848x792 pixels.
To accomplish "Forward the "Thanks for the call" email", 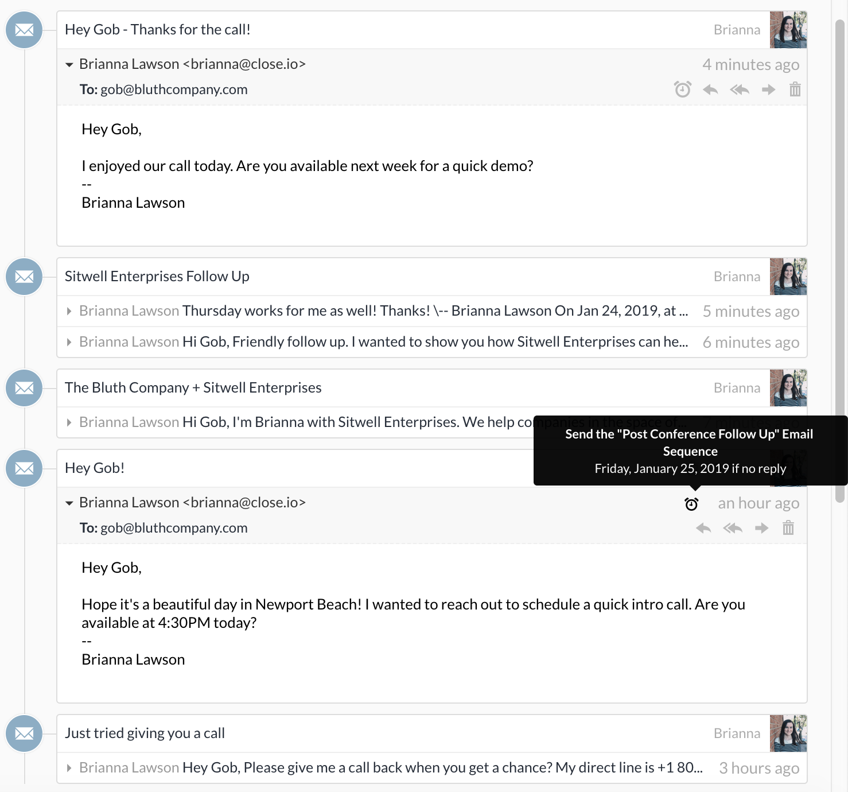I will point(768,90).
